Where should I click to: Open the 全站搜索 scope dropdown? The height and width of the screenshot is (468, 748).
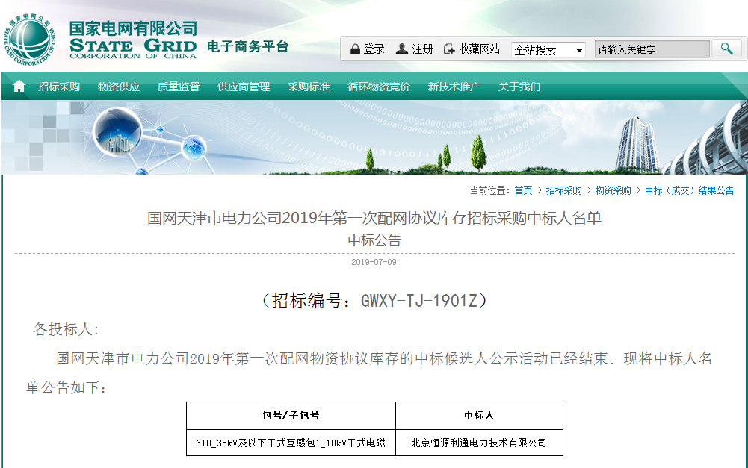tap(548, 49)
